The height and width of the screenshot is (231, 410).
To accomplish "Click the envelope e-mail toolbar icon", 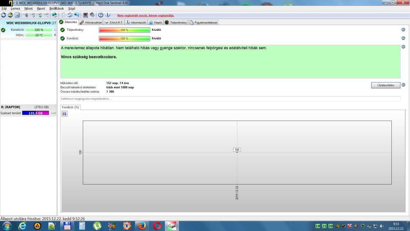I will click(17, 15).
